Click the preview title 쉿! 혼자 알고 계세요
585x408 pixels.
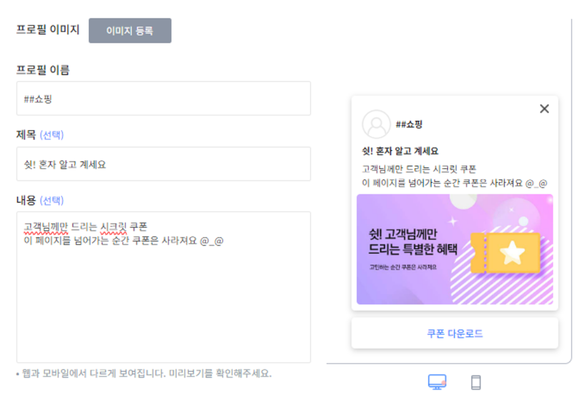(x=400, y=151)
